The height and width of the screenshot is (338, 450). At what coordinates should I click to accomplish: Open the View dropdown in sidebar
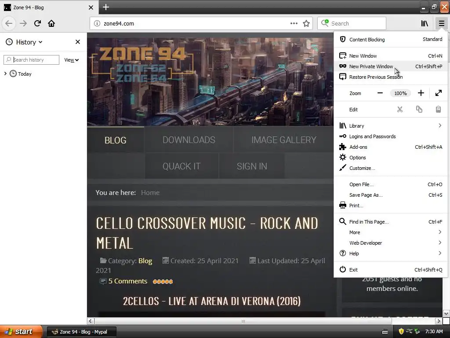point(72,60)
